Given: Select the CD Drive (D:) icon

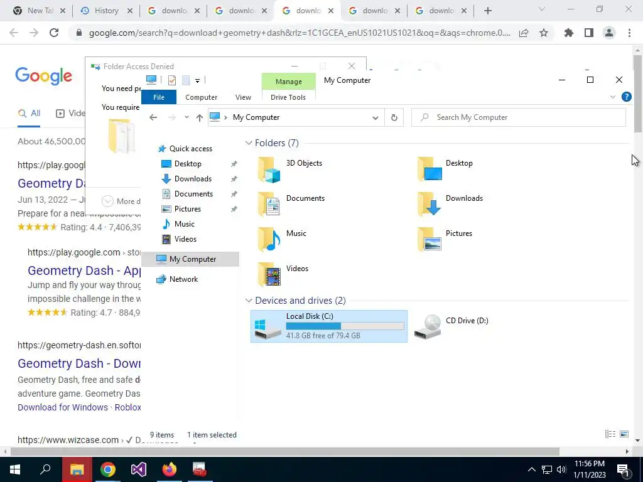Looking at the screenshot, I should point(428,326).
